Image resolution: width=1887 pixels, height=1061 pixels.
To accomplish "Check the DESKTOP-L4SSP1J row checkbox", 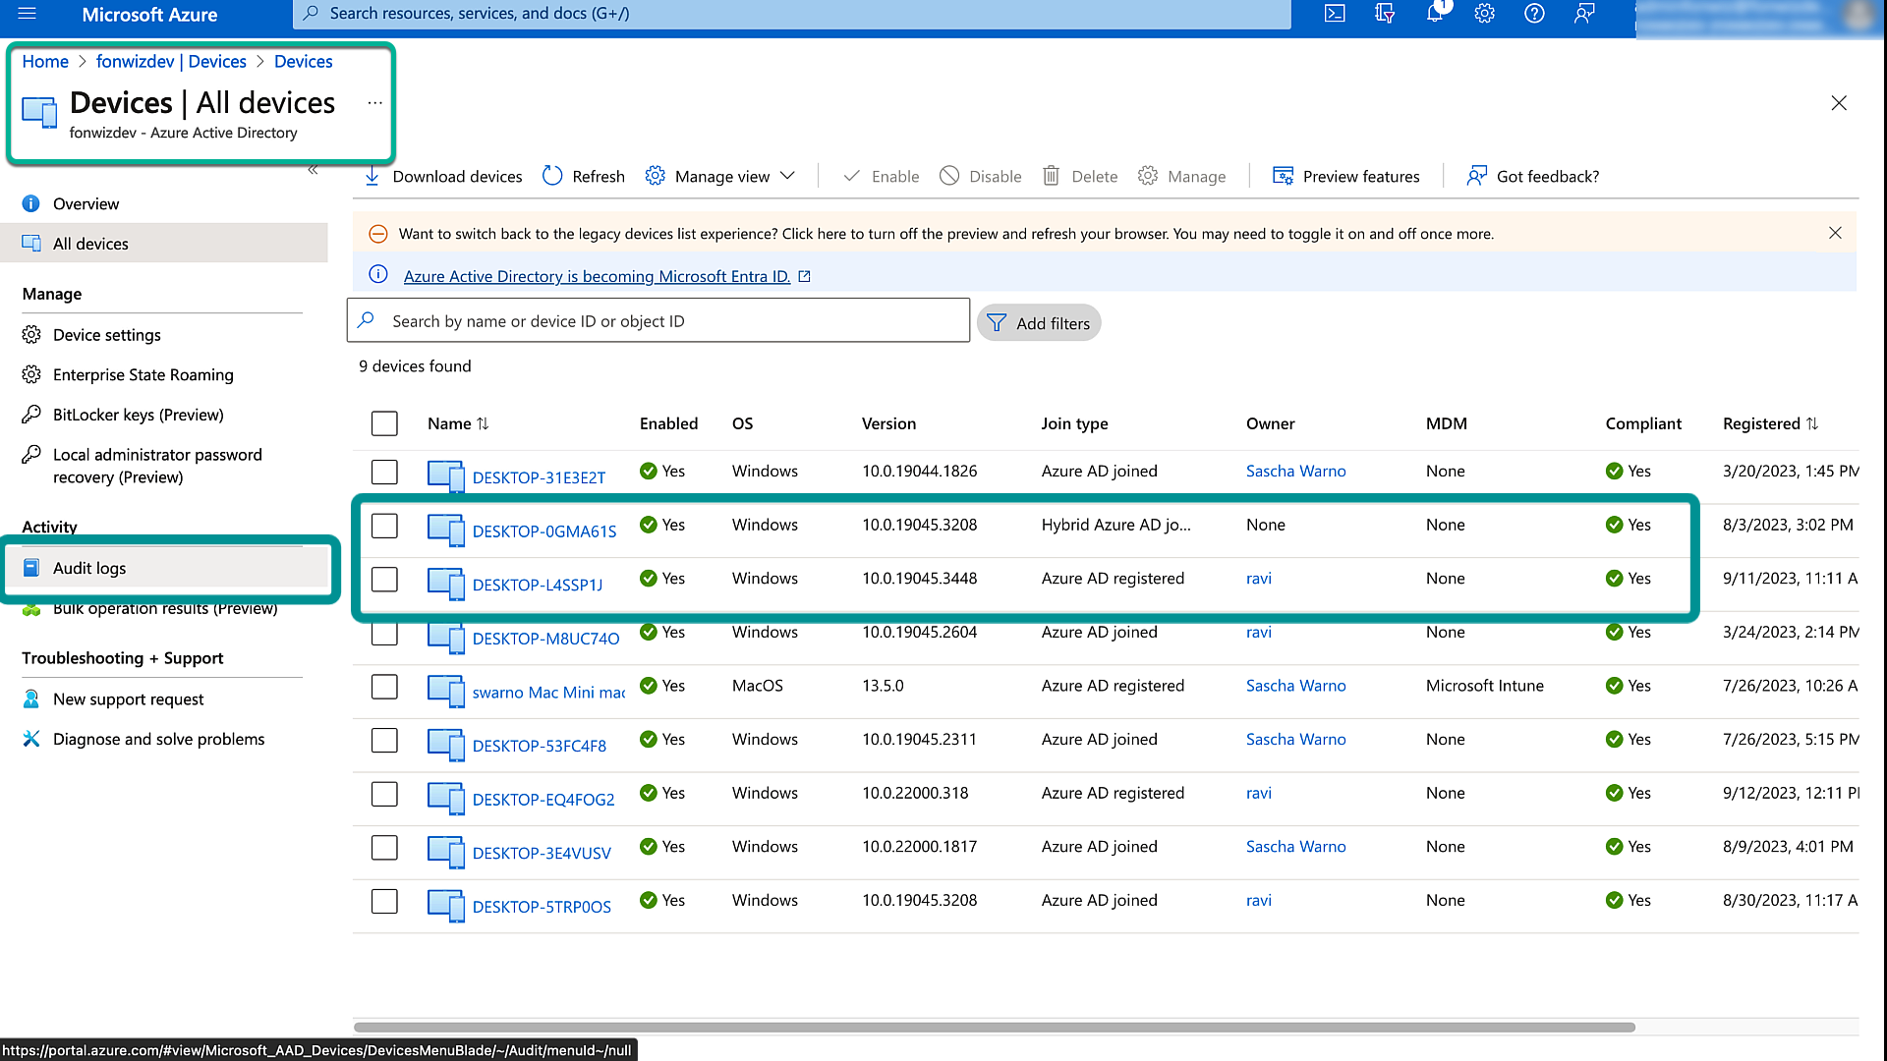I will pos(384,580).
